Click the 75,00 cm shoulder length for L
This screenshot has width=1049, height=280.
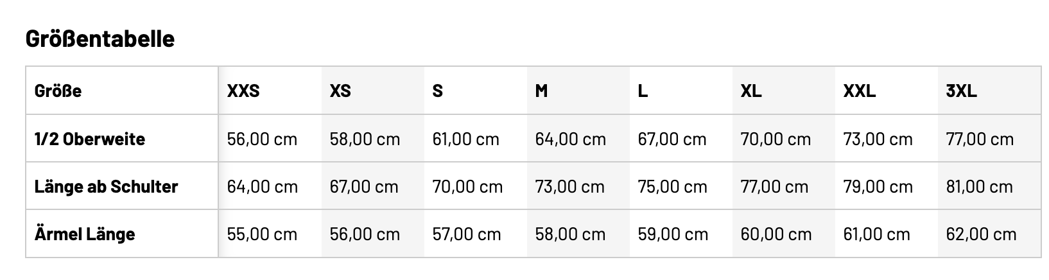672,187
